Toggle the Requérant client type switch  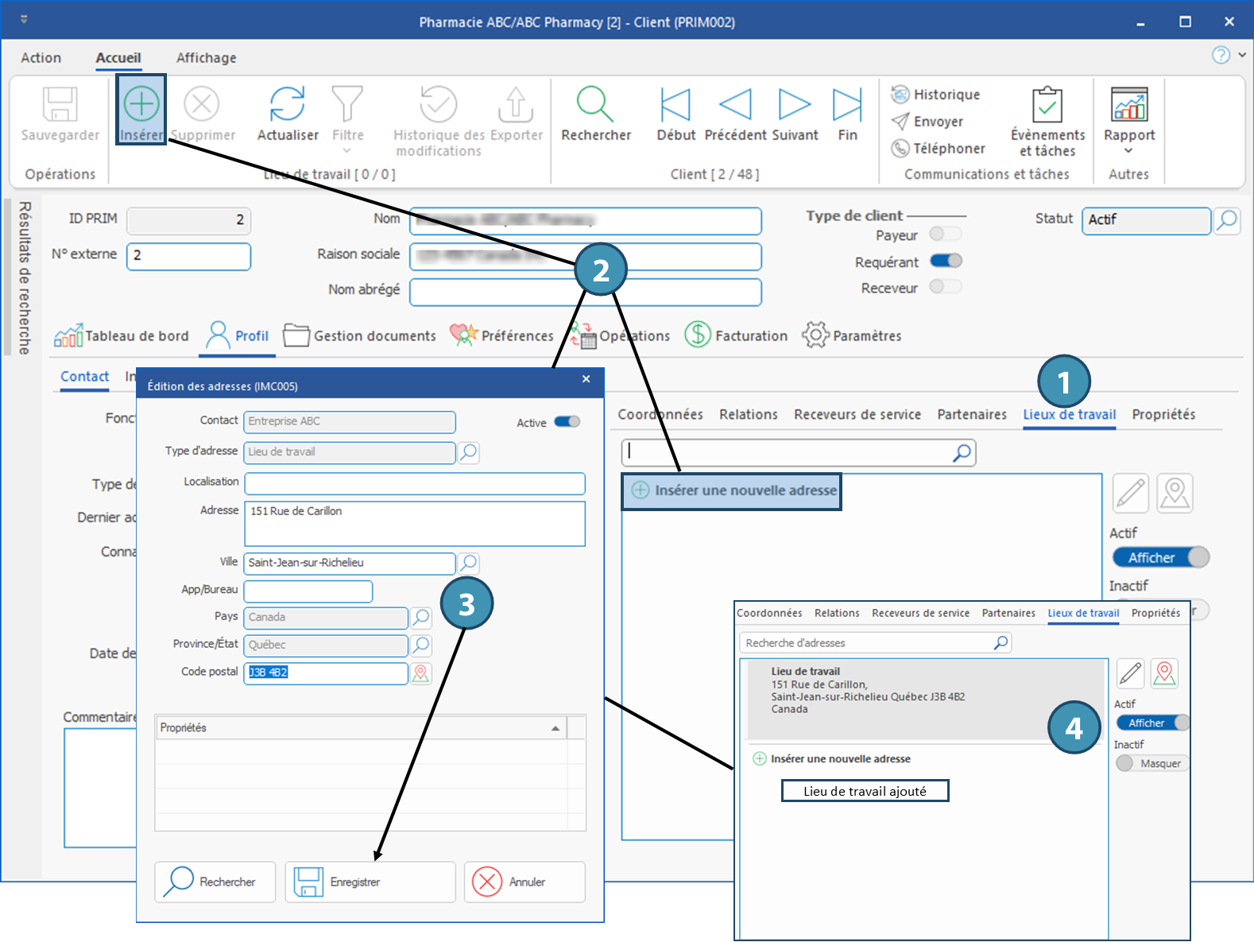click(946, 261)
